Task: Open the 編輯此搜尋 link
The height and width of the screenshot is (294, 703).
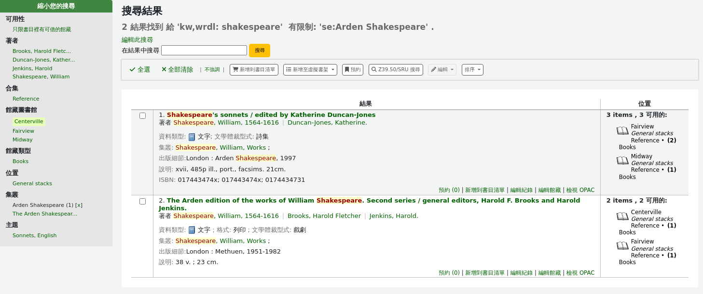Action: pos(137,40)
